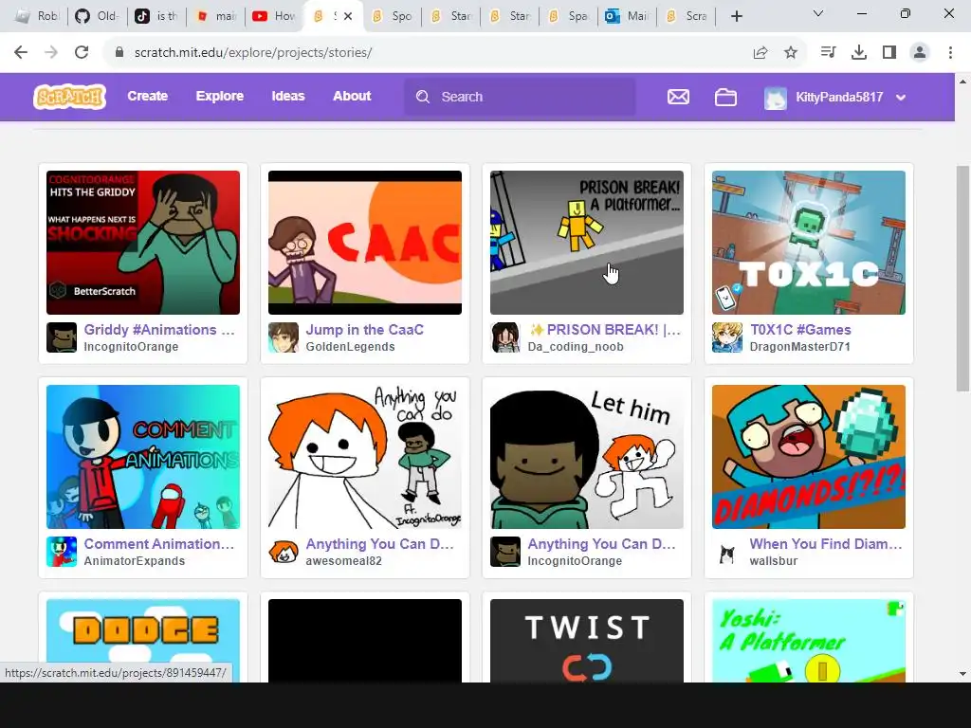971x728 pixels.
Task: Open the Create menu item
Action: point(147,96)
